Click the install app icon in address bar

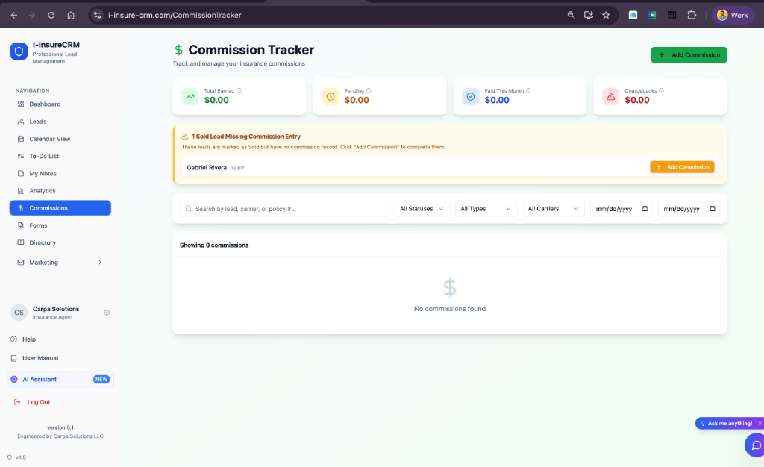(x=588, y=15)
